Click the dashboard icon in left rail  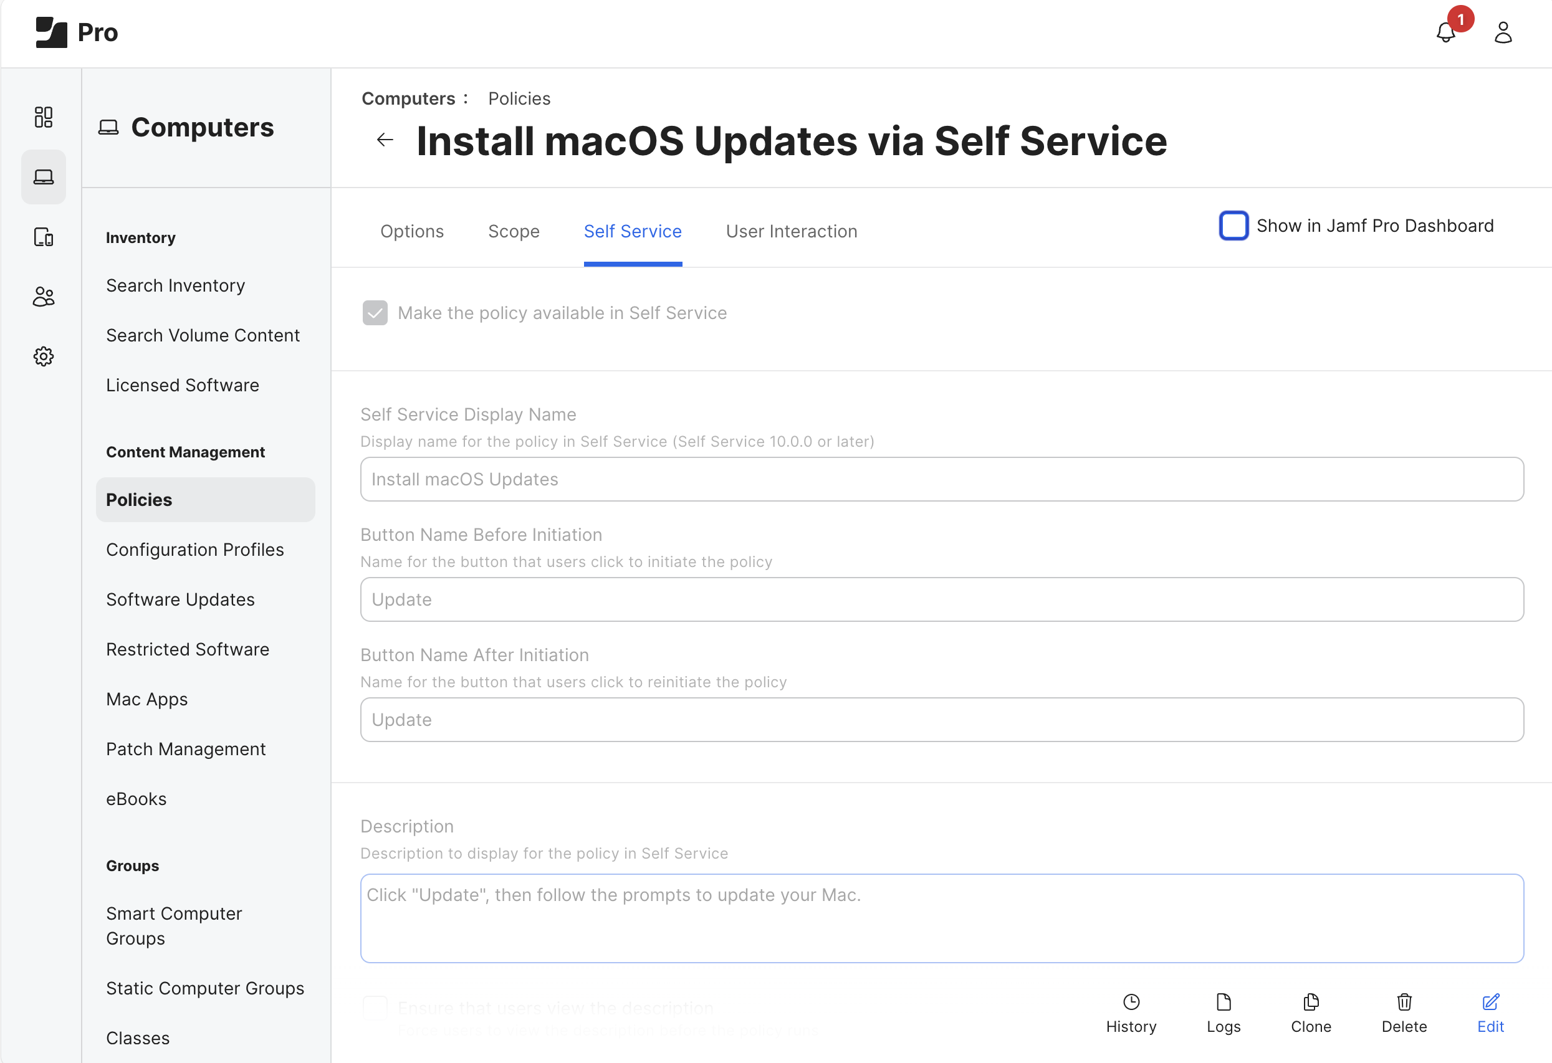pos(44,117)
